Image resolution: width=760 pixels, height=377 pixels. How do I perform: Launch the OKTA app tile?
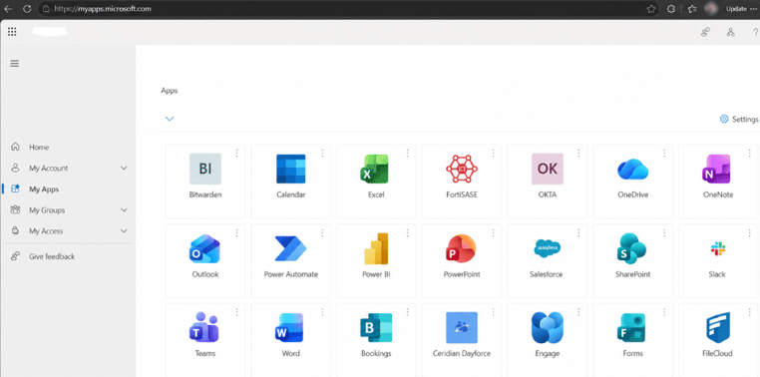pos(548,181)
